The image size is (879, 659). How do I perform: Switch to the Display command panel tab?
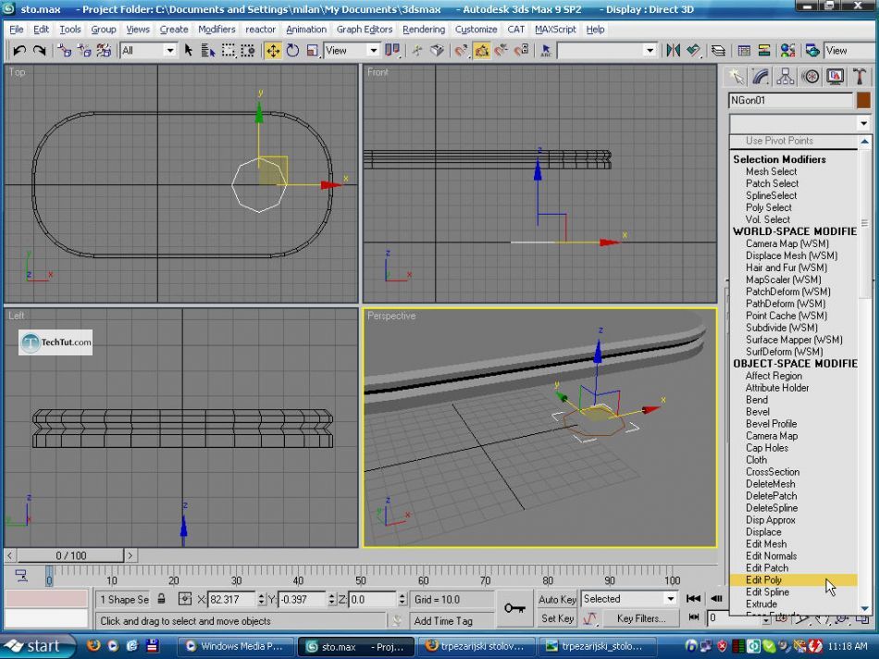point(836,76)
